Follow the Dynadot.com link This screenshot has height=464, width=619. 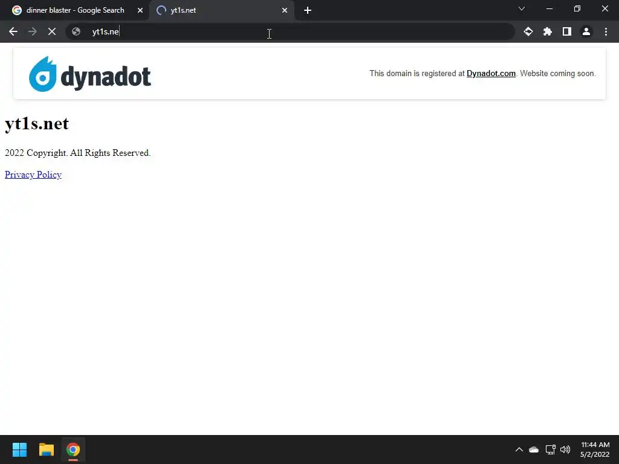pyautogui.click(x=491, y=73)
